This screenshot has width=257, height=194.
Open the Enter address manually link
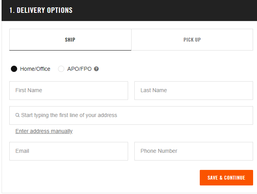pyautogui.click(x=44, y=131)
